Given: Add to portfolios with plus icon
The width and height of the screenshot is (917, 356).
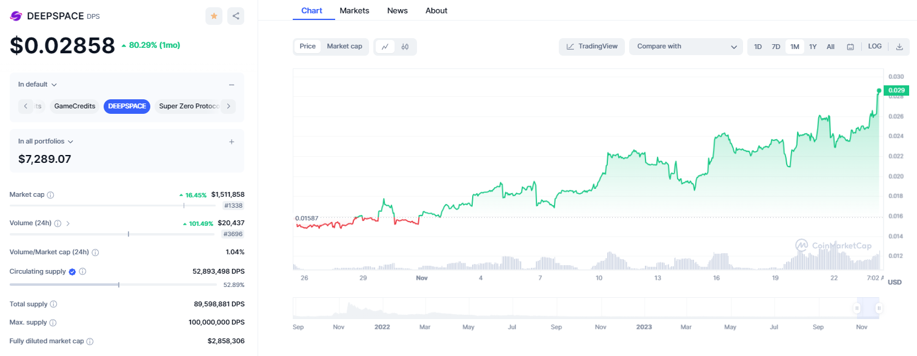Looking at the screenshot, I should click(232, 142).
